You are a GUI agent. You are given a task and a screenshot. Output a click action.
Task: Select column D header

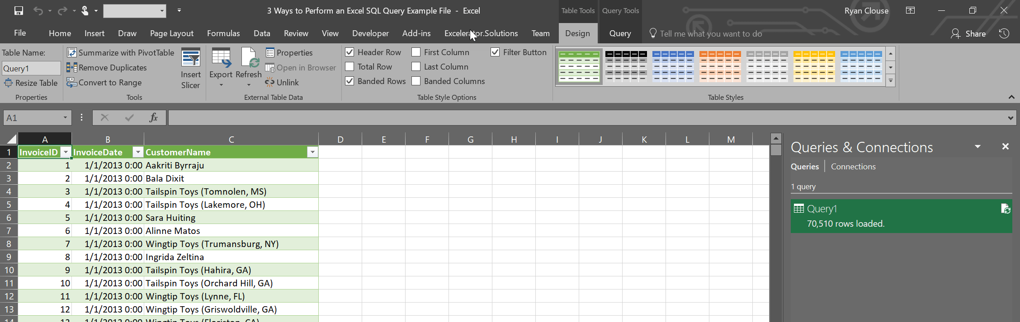340,139
